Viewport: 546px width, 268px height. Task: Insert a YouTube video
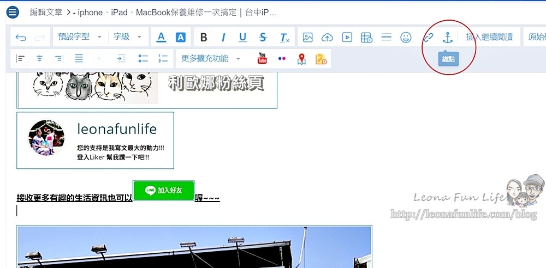click(262, 58)
